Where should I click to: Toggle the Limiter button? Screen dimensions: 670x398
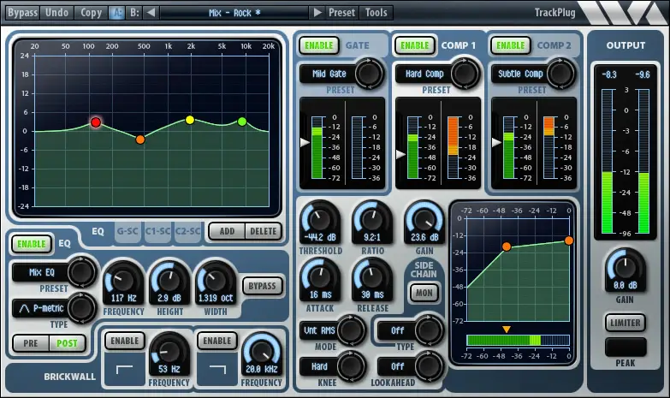tap(626, 323)
